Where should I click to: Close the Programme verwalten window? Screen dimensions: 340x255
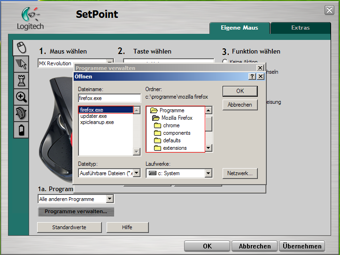click(x=260, y=68)
